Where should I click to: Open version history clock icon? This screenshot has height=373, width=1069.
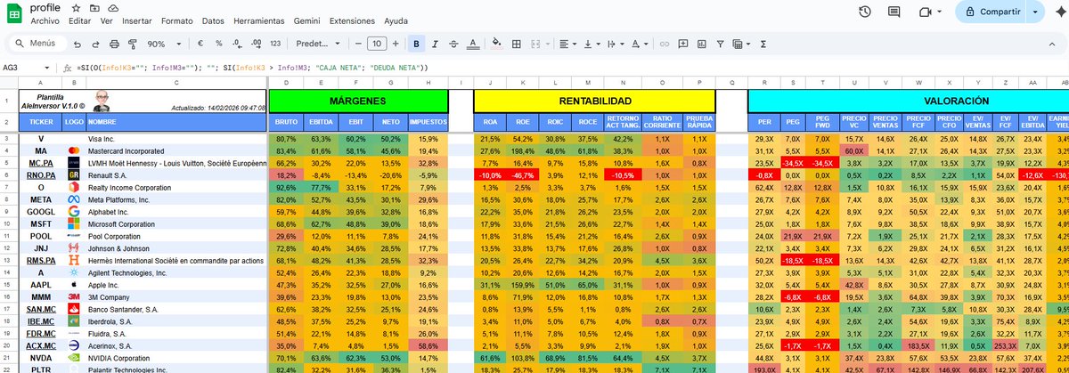865,12
